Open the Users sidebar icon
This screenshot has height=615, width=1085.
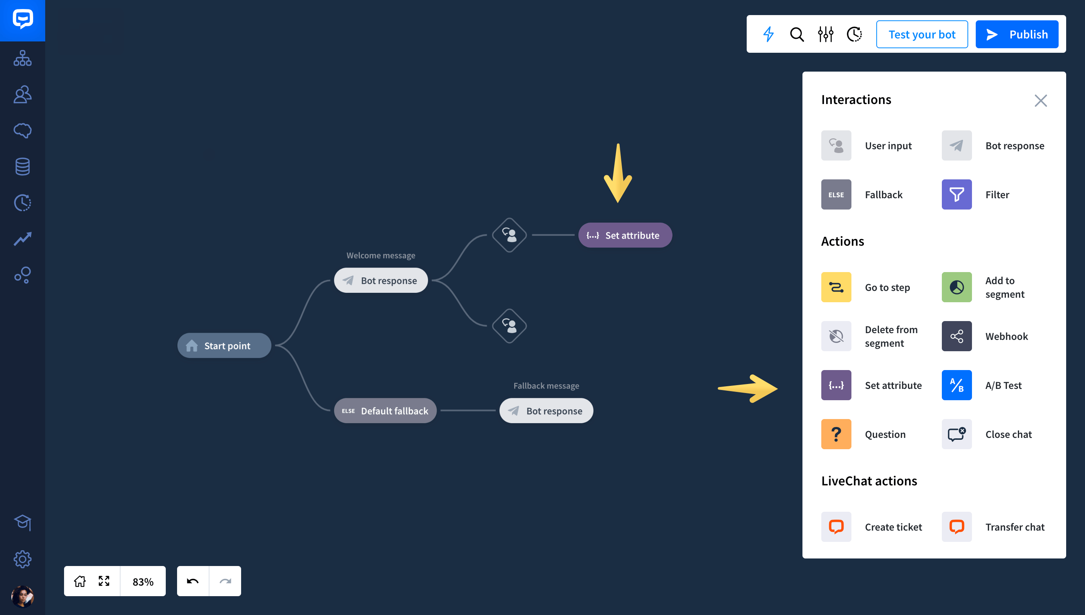tap(22, 95)
